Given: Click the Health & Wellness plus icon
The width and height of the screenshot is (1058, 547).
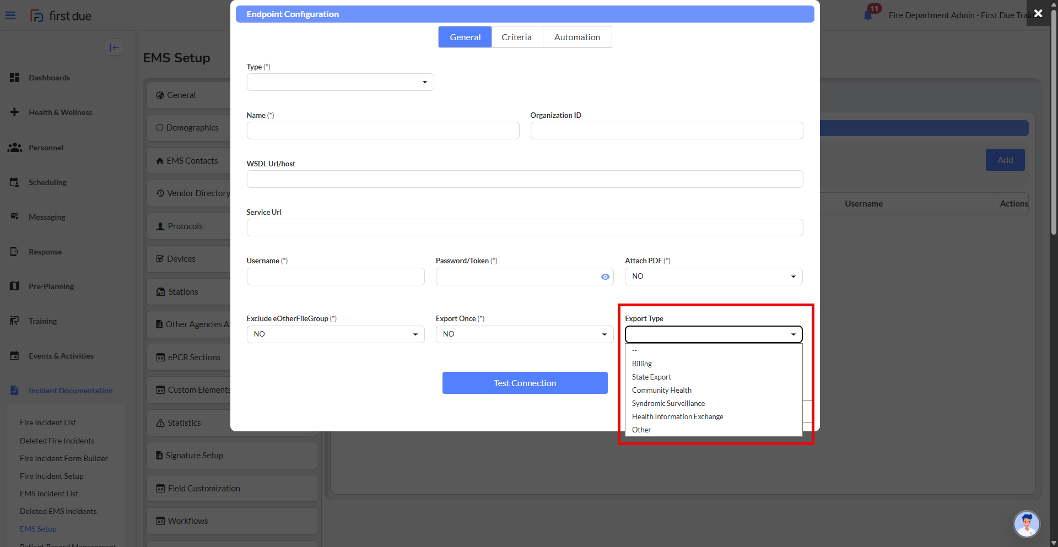Looking at the screenshot, I should pos(15,112).
